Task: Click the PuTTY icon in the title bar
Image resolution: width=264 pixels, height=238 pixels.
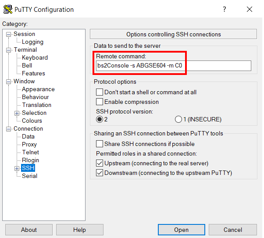Action: click(x=7, y=9)
